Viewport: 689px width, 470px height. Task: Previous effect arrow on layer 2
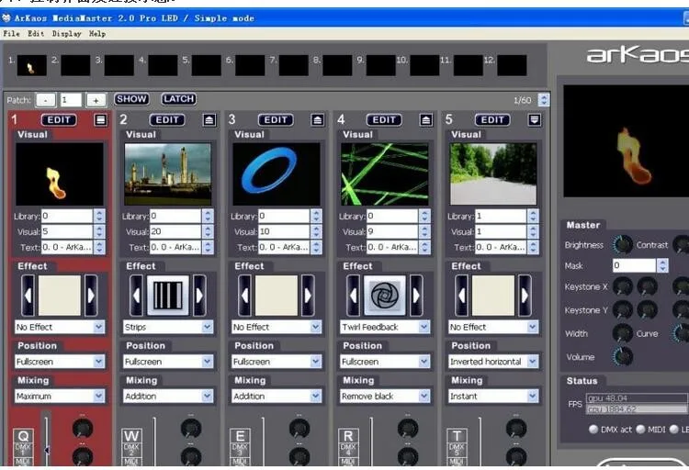136,296
